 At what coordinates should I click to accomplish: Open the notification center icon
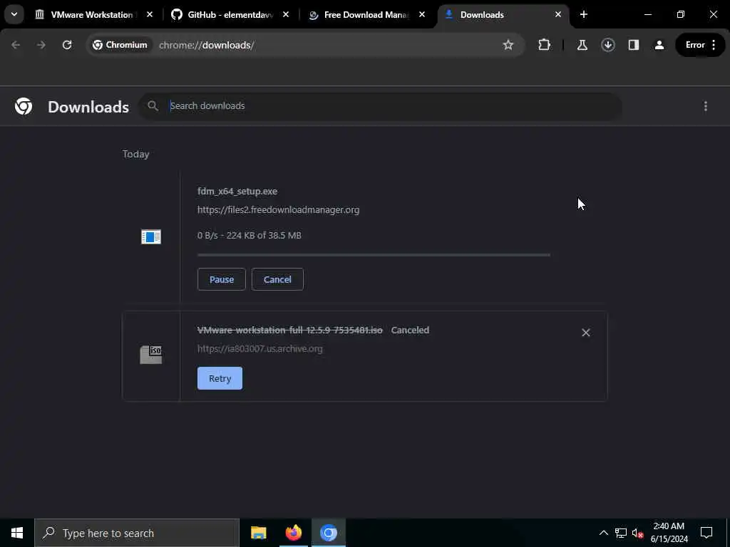click(x=706, y=533)
